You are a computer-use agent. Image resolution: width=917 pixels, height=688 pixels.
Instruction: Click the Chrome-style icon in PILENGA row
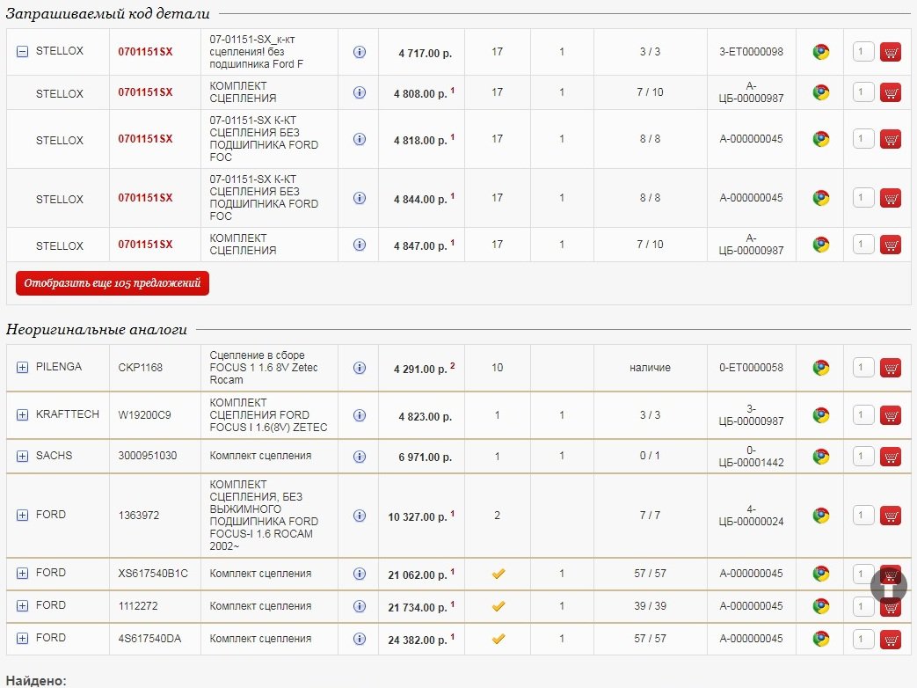pyautogui.click(x=821, y=368)
